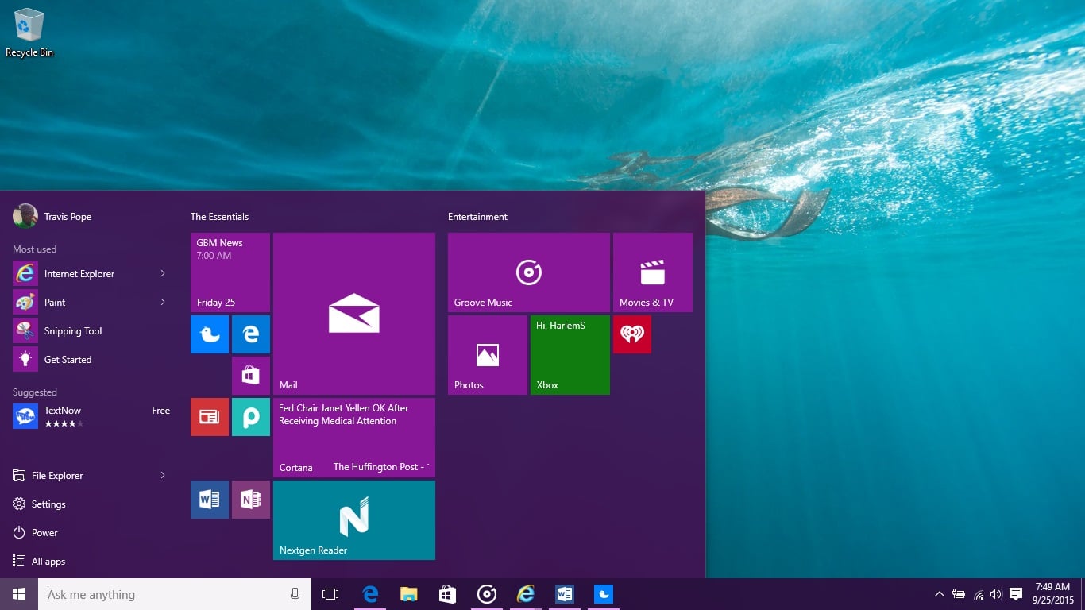Open Word from the taskbar

564,593
